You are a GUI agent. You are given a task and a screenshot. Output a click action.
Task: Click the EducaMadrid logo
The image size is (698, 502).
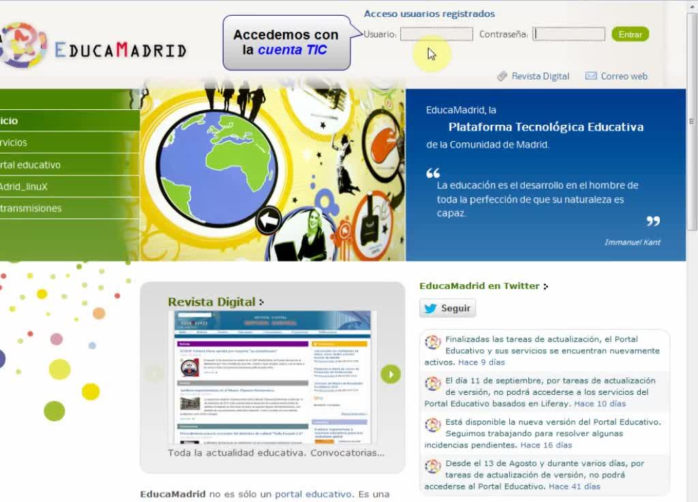(92, 46)
